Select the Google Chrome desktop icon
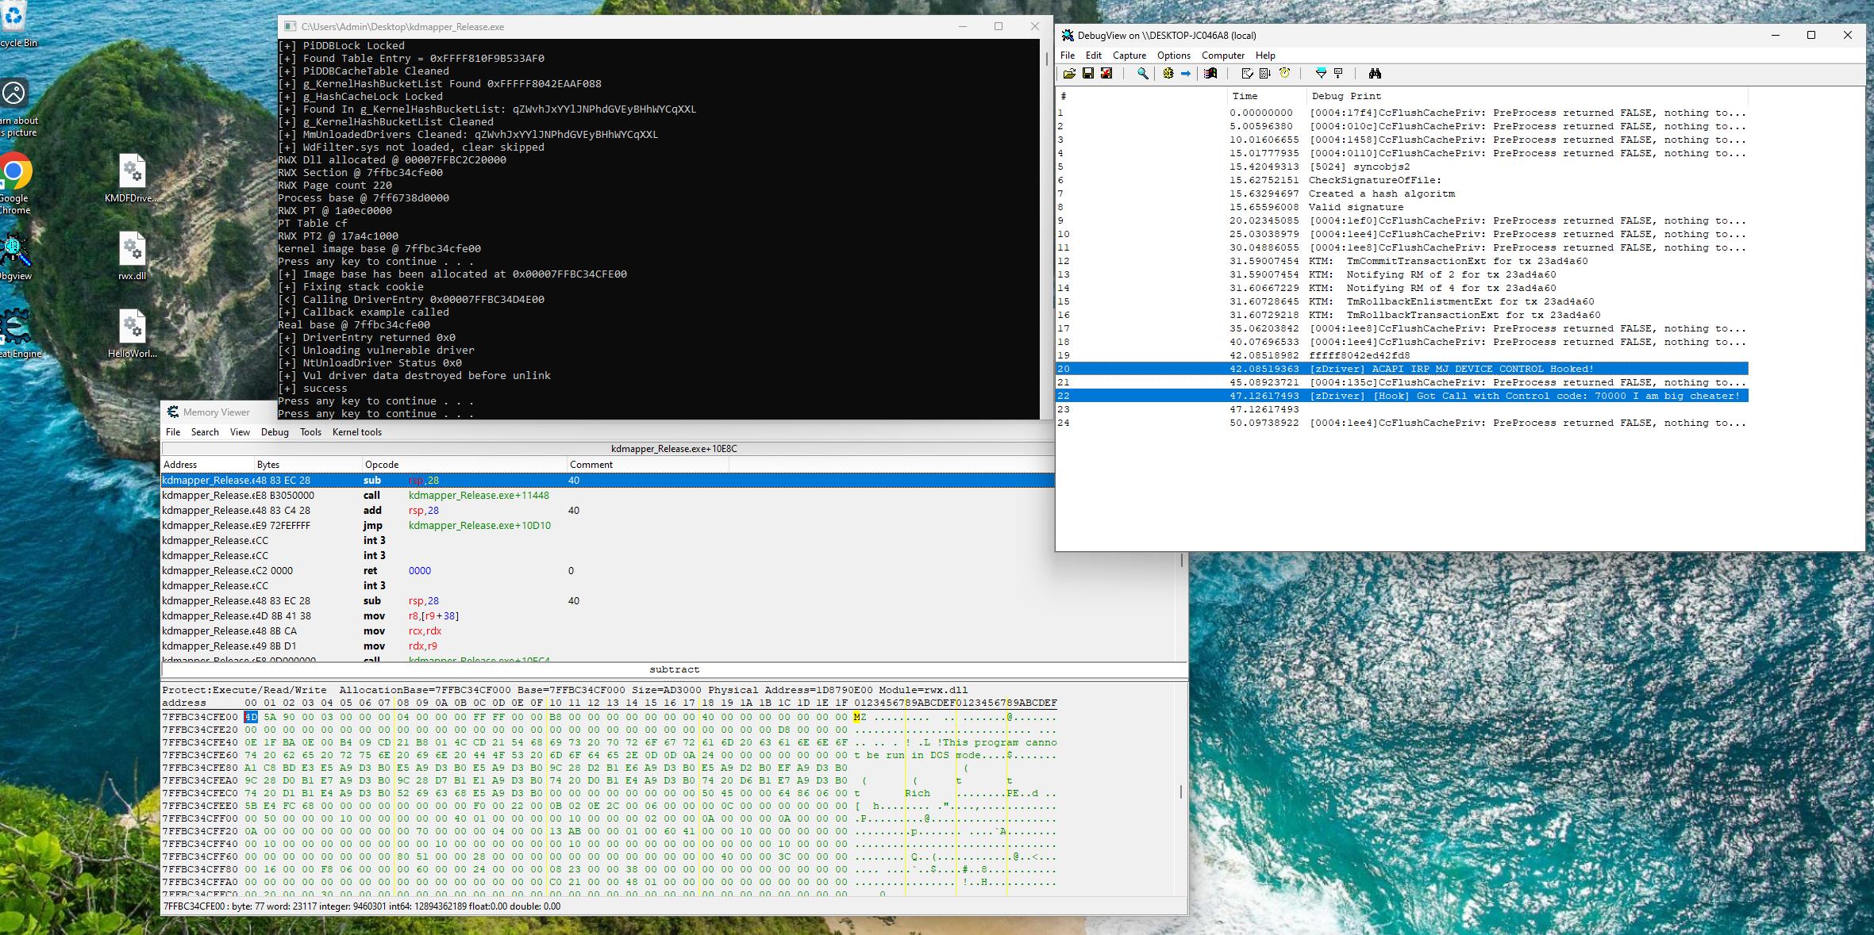 13,184
